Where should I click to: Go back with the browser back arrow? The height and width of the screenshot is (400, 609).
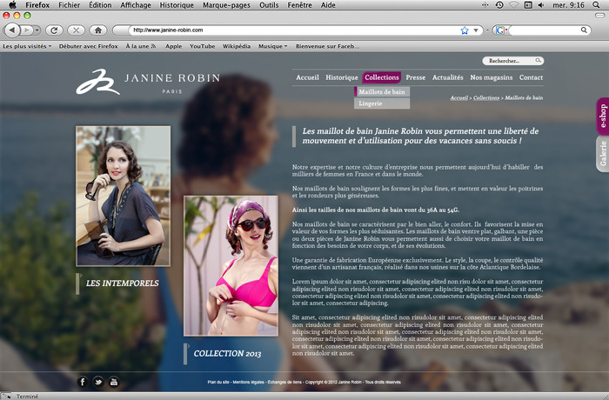(12, 30)
